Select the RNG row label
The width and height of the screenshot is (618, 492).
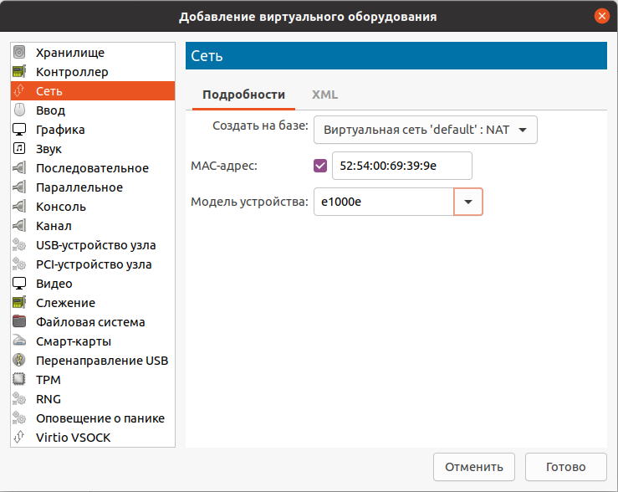click(x=48, y=399)
